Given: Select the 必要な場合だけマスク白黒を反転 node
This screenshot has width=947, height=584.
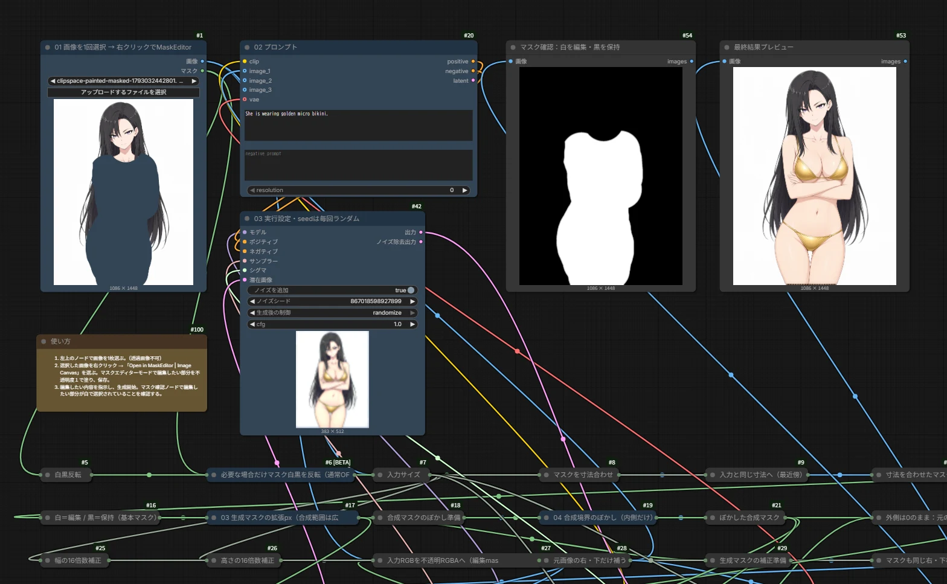Looking at the screenshot, I should (281, 475).
